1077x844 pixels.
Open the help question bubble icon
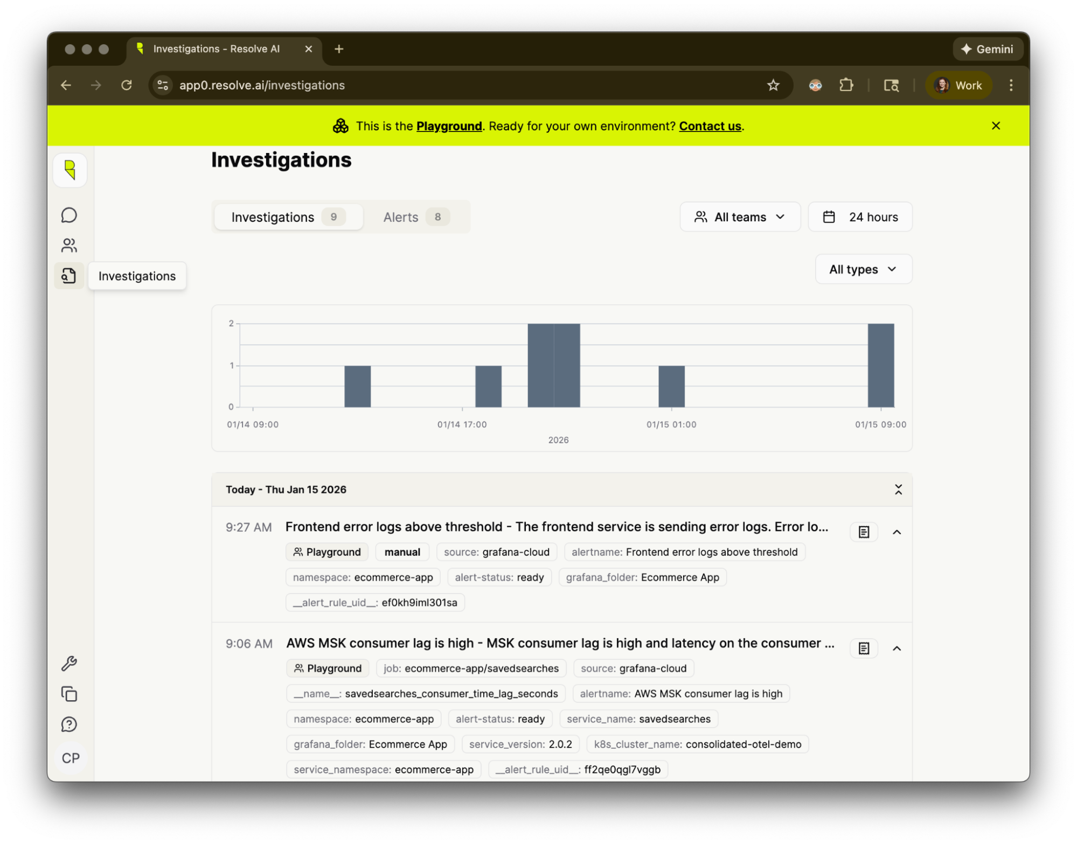tap(70, 724)
